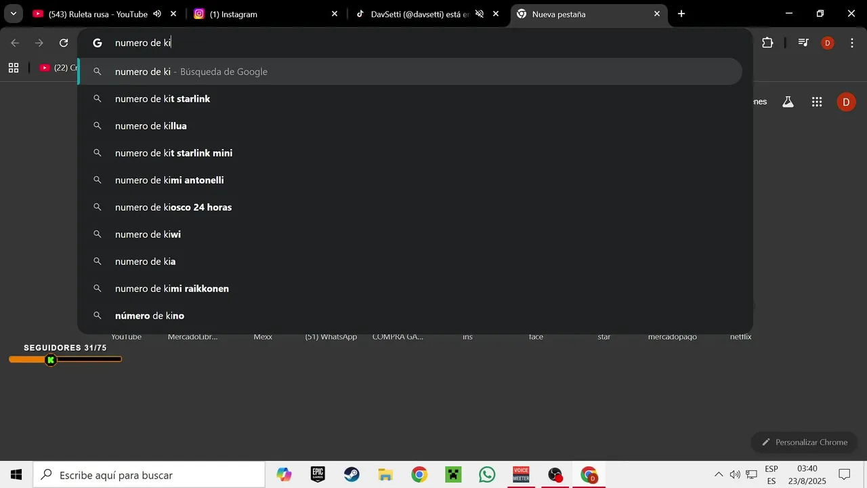Viewport: 867px width, 488px height.
Task: Mute audio on the YouTube tab
Action: (157, 14)
